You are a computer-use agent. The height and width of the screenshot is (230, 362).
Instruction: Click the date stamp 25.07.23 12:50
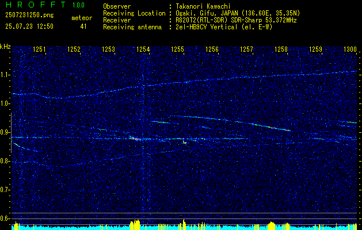tap(29, 26)
